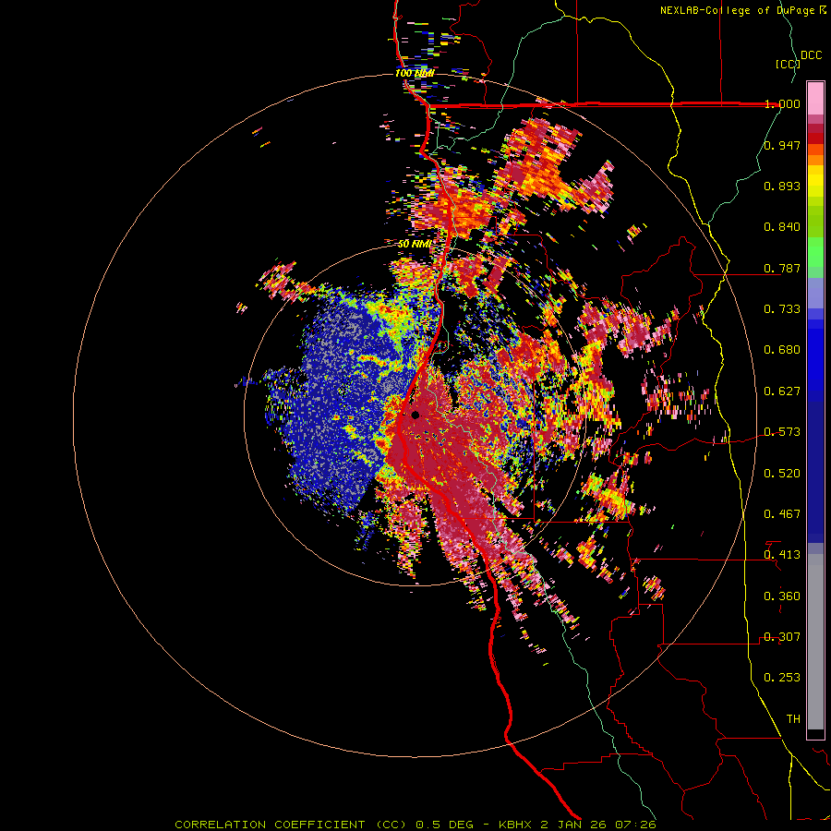Click the 1.000 color scale label

782,103
